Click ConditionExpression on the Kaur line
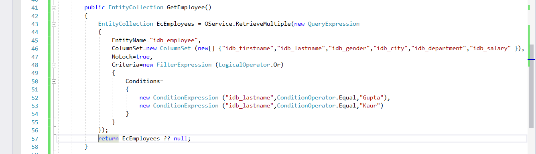The image size is (536, 154). pyautogui.click(x=186, y=105)
